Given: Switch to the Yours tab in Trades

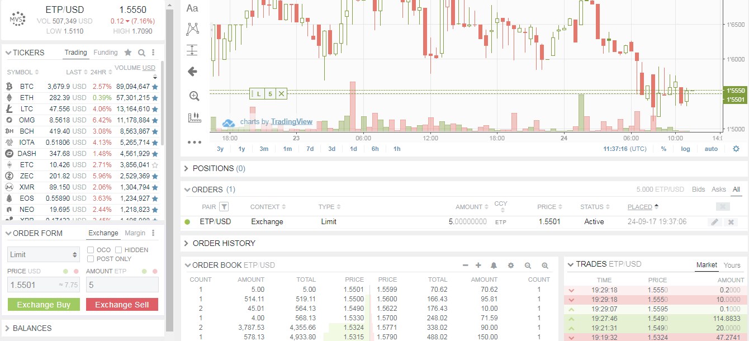Looking at the screenshot, I should (732, 265).
